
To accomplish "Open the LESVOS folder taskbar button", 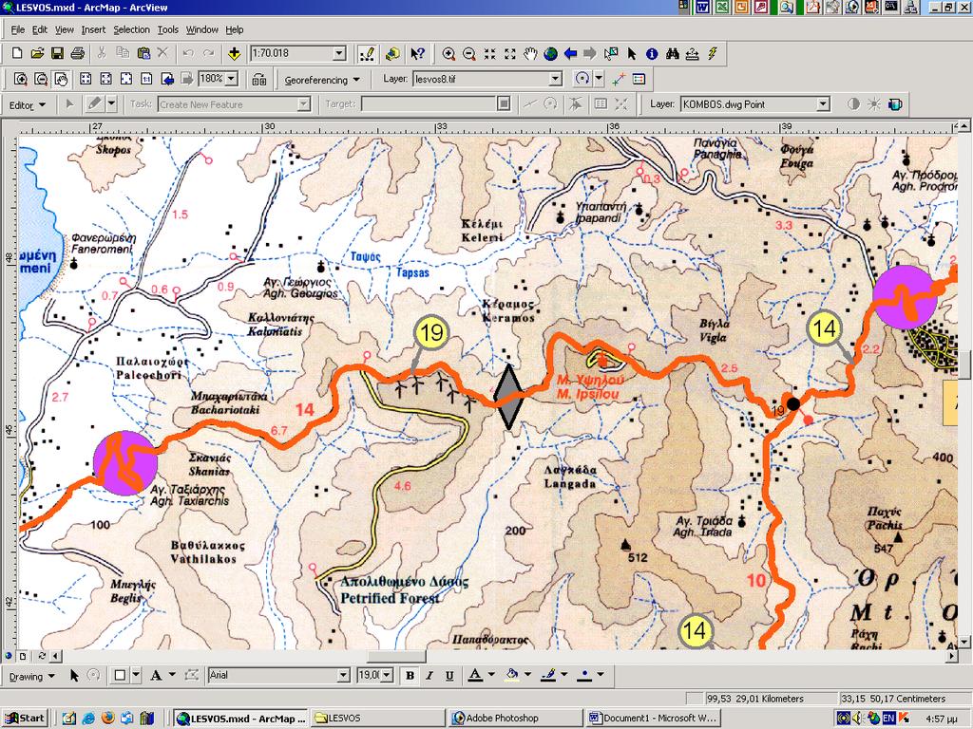I will click(x=376, y=719).
